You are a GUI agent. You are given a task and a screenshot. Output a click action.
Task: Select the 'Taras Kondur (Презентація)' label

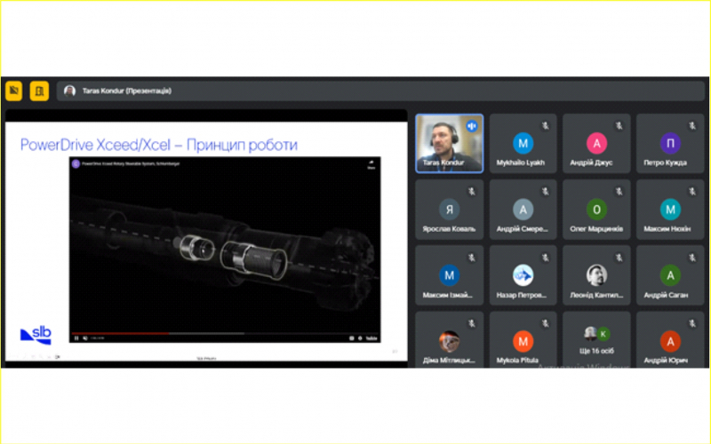(127, 91)
